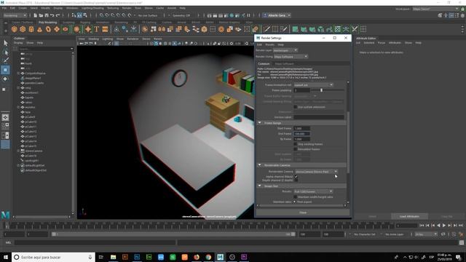Image resolution: width=466 pixels, height=262 pixels.
Task: Activate the Move tool in the toolbox
Action: tap(5, 70)
